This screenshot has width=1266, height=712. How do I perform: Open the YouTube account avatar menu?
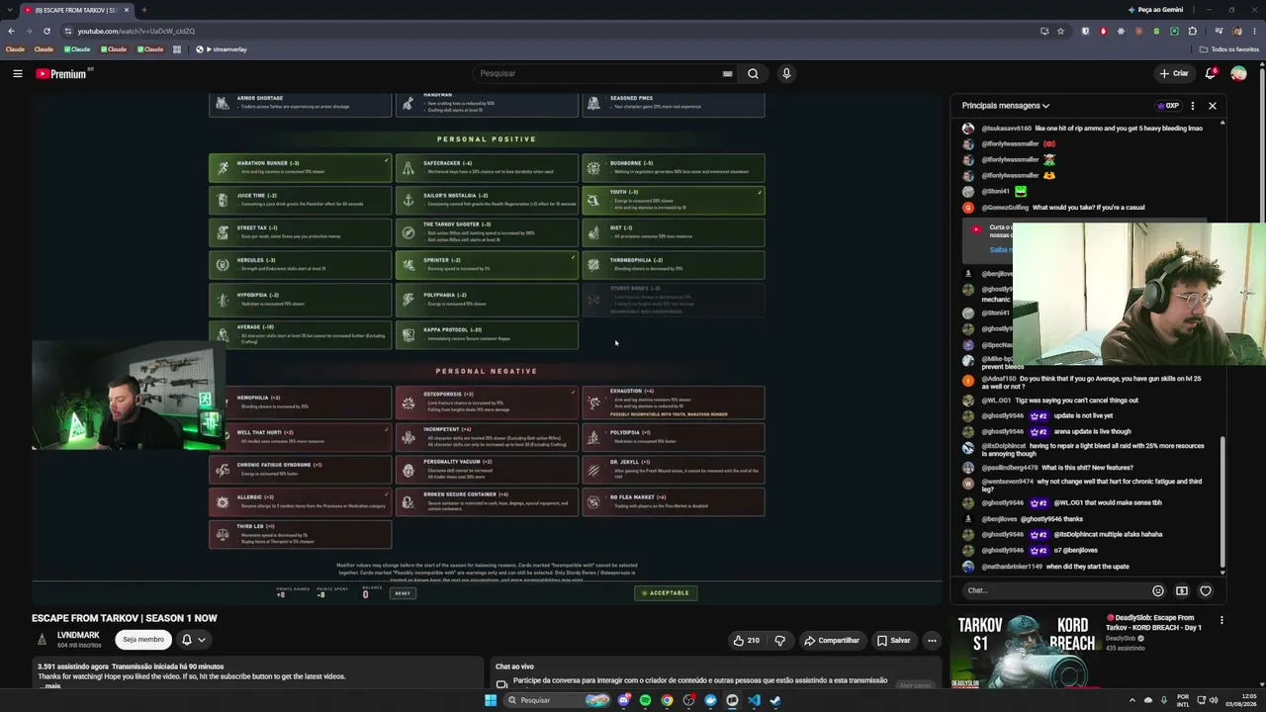(x=1238, y=73)
